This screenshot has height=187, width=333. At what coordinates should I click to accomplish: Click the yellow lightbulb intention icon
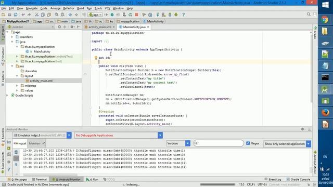96,58
